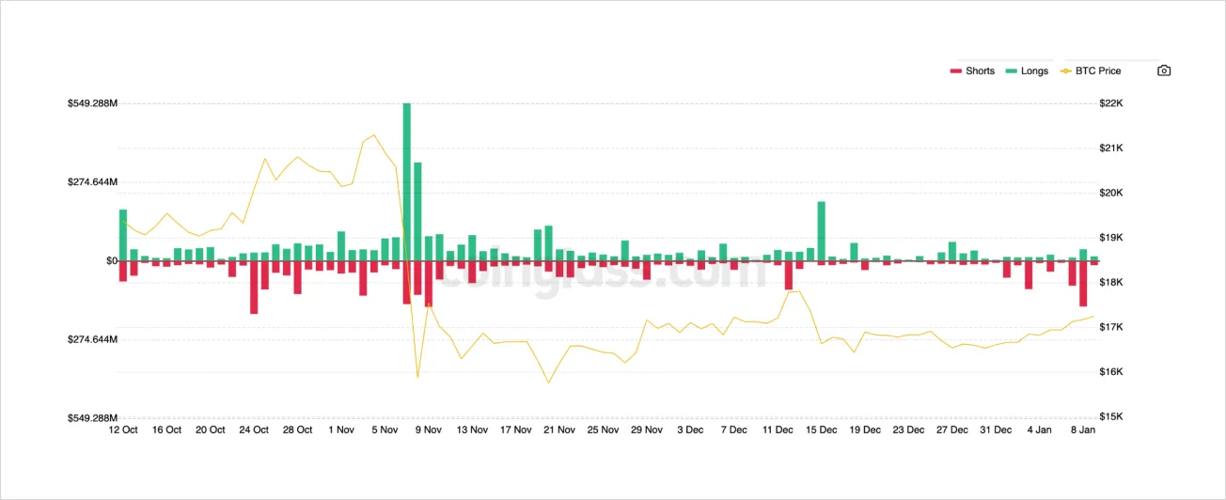Screen dimensions: 1226x500
Task: Toggle the BTC Price line in legend
Action: coord(1091,70)
